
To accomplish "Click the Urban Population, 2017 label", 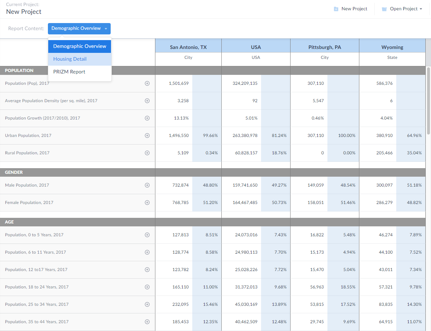I will [28, 136].
